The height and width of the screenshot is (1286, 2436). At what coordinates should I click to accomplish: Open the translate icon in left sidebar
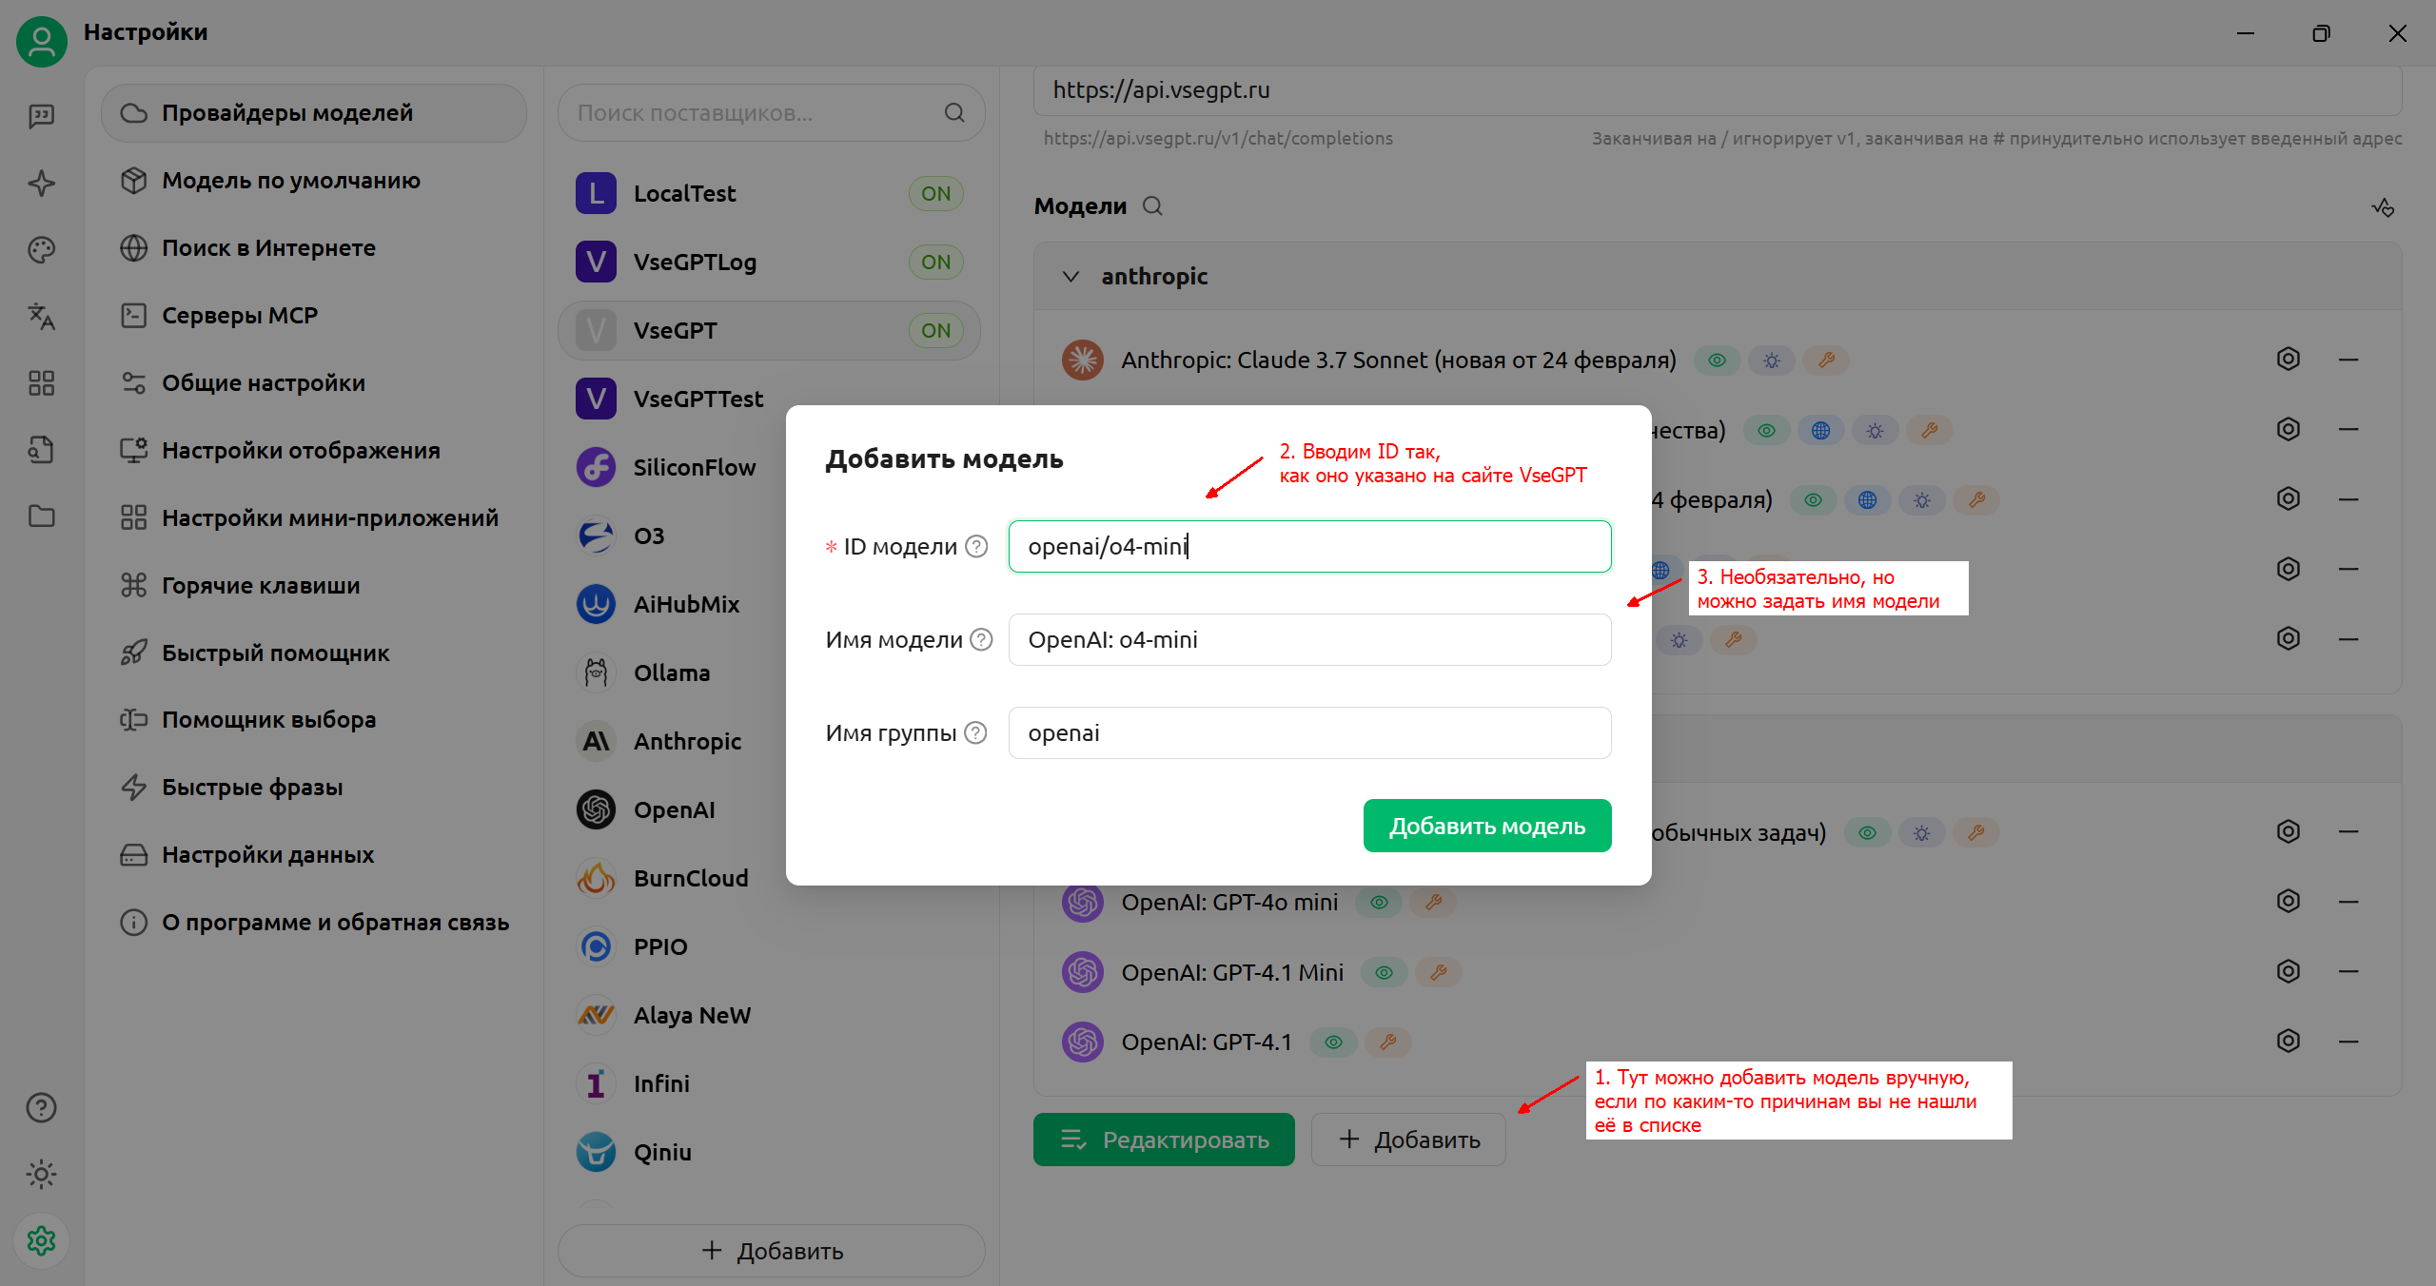click(41, 316)
